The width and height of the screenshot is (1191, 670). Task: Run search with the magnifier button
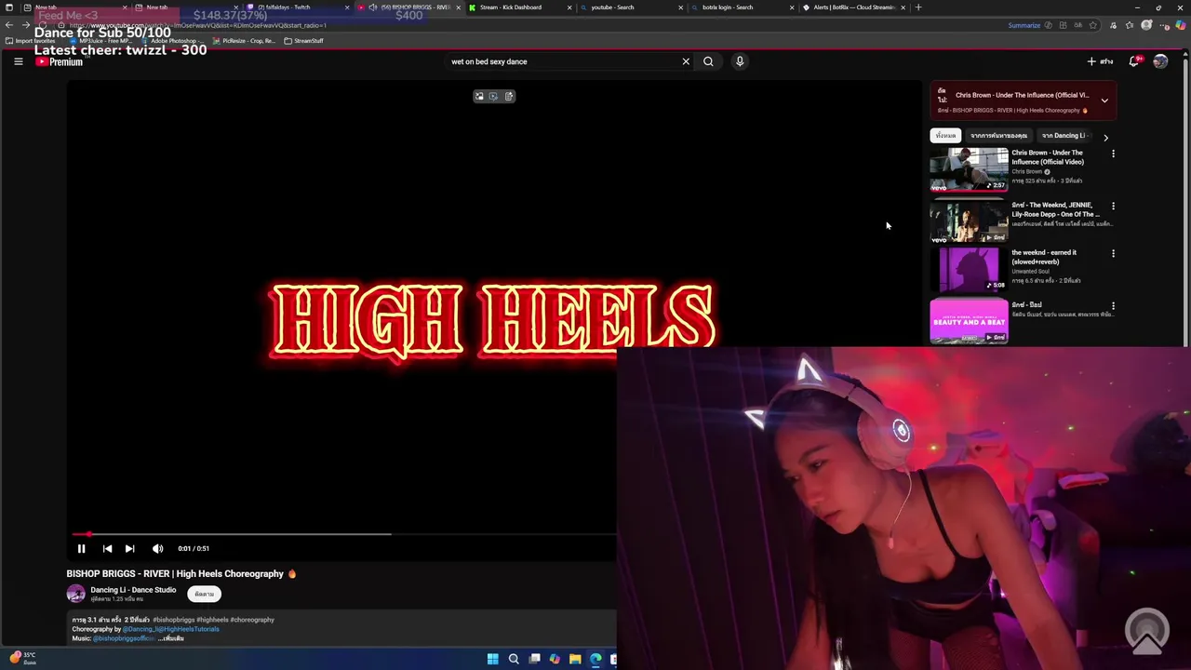point(708,61)
